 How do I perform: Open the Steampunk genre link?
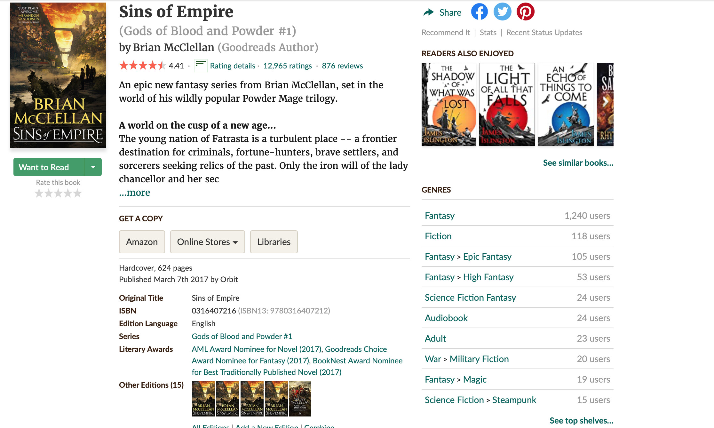[514, 400]
